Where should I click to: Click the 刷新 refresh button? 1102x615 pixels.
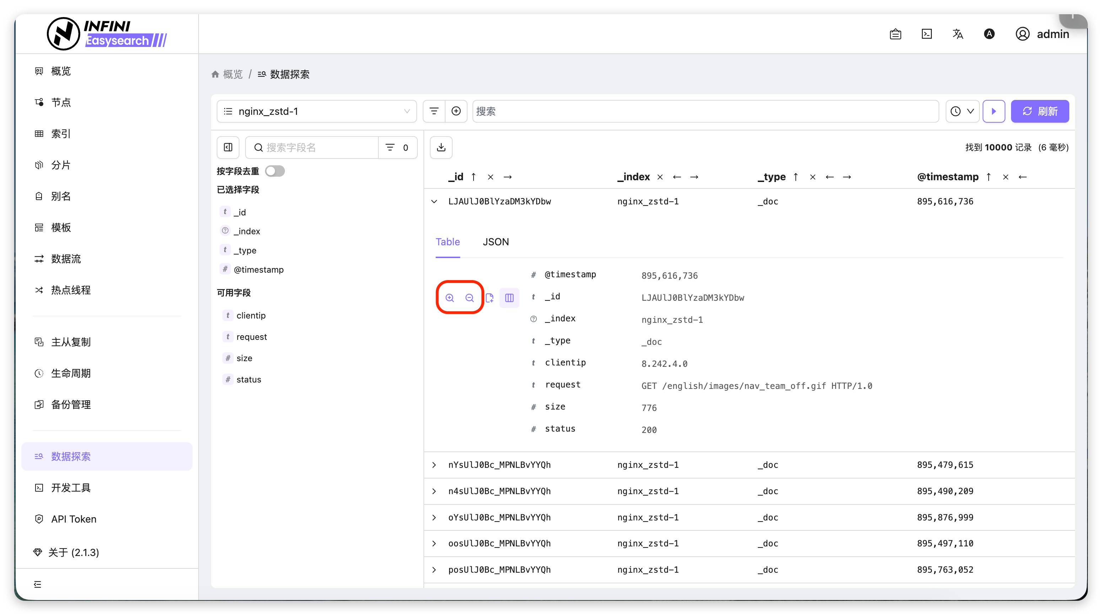click(1039, 111)
